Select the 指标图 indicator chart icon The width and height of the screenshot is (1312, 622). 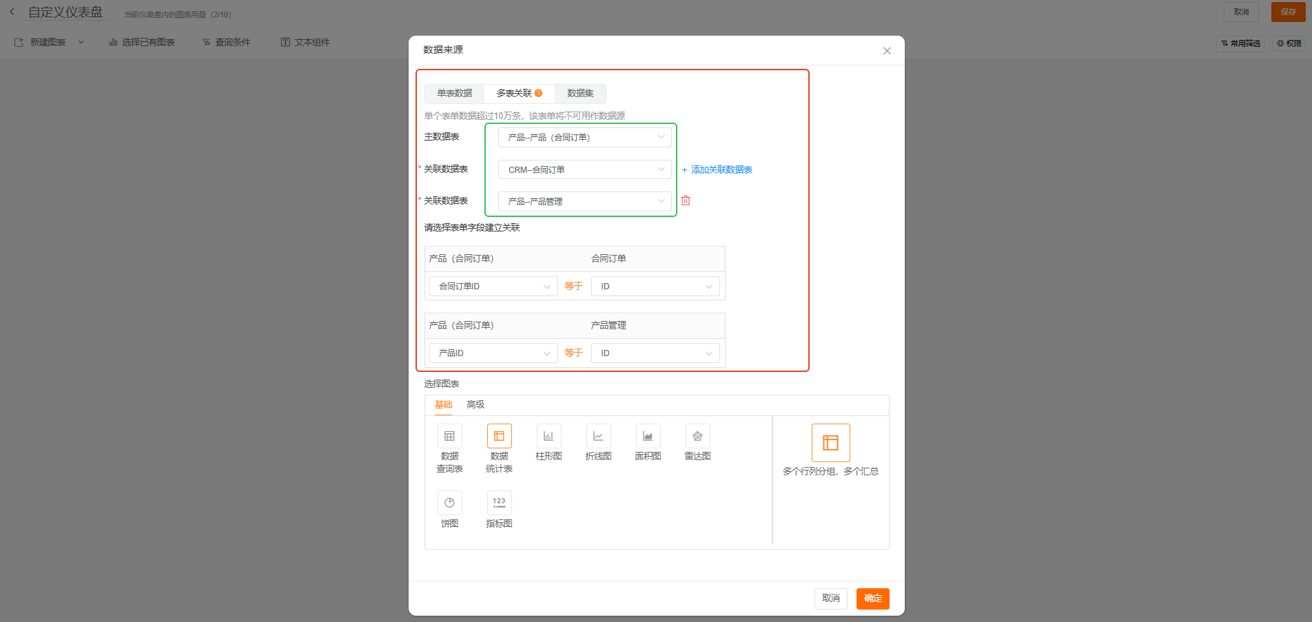click(499, 503)
